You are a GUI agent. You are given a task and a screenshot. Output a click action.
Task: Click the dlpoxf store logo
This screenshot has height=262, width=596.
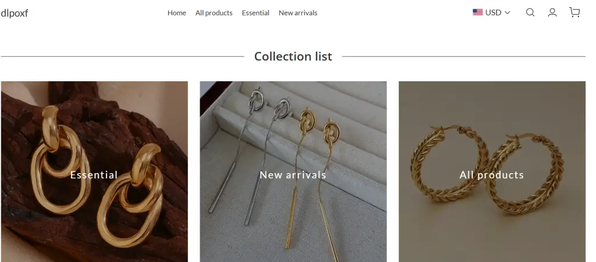pyautogui.click(x=15, y=13)
